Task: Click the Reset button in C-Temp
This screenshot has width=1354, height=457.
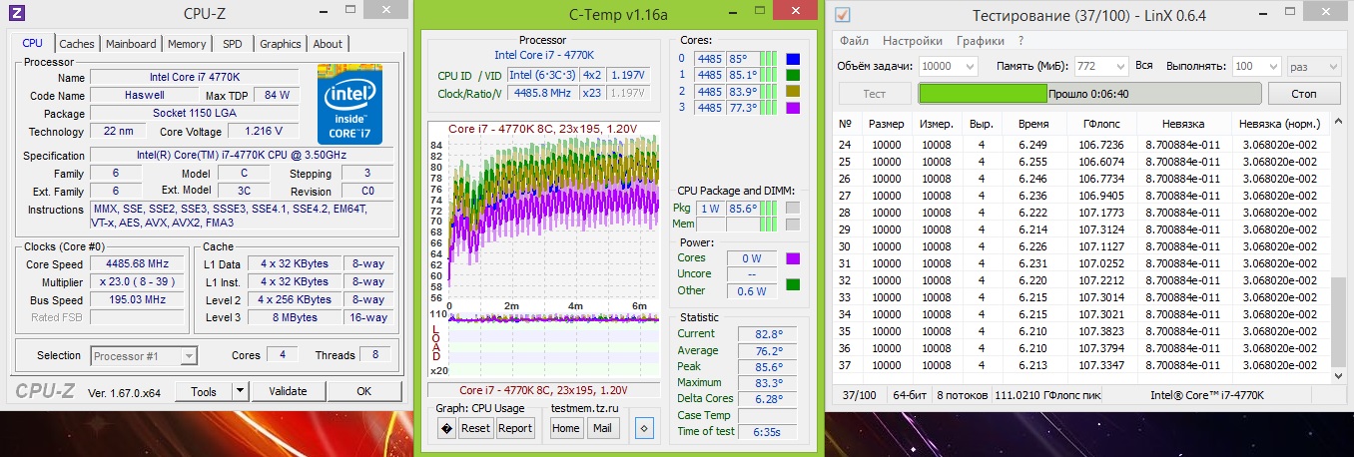Action: coord(475,428)
